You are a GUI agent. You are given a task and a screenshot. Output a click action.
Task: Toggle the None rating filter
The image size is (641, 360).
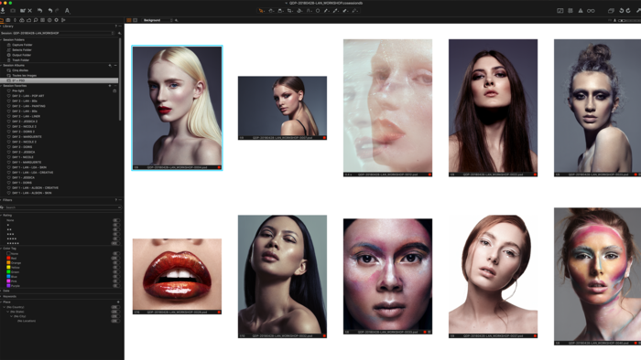pyautogui.click(x=115, y=220)
